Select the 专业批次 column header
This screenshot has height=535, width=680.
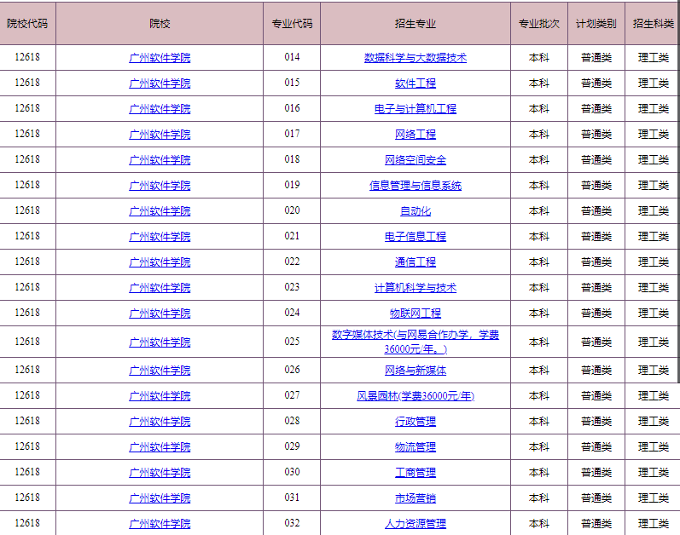click(x=539, y=23)
